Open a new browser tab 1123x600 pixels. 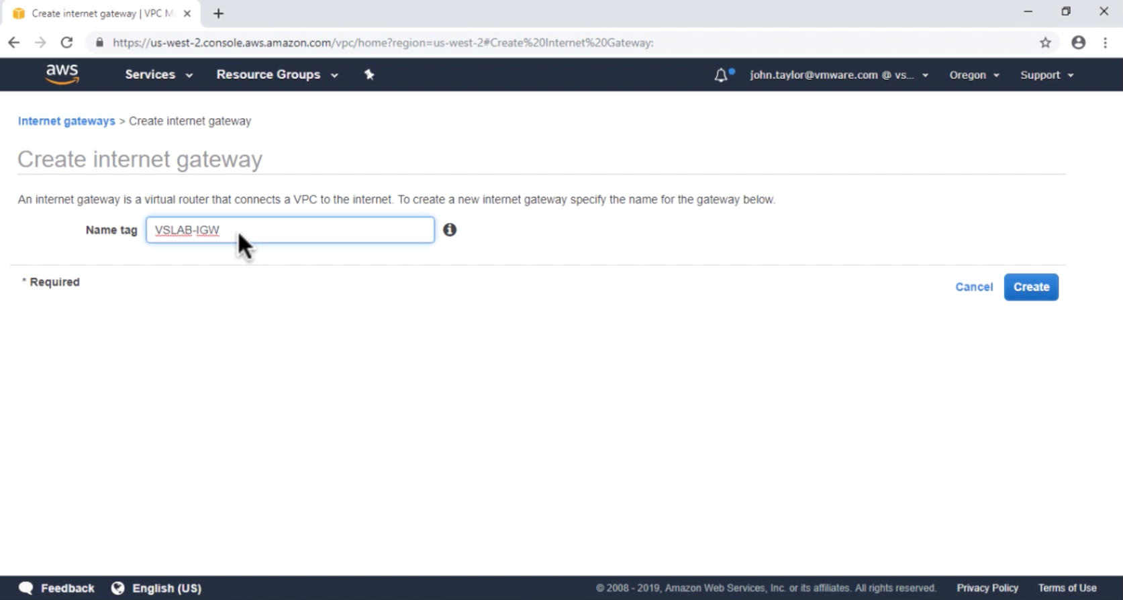point(218,13)
